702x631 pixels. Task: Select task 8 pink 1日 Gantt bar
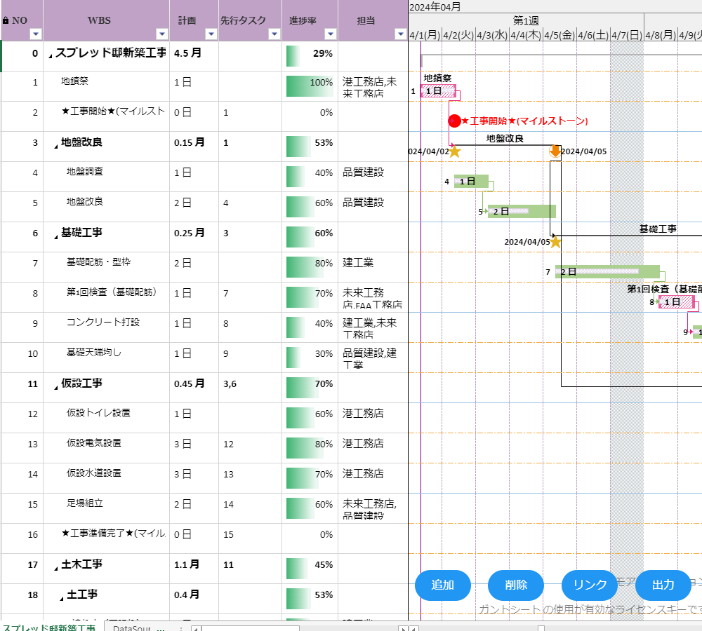(677, 302)
